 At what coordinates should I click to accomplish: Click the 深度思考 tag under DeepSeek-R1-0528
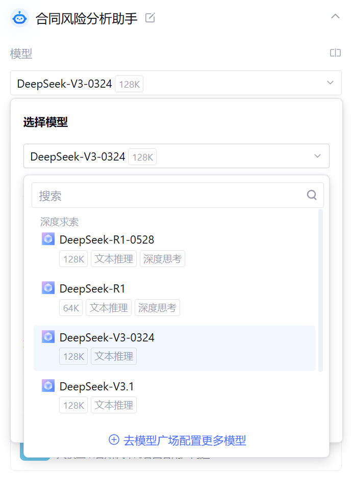(162, 259)
